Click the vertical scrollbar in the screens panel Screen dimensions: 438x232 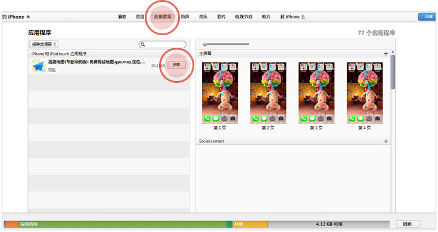[393, 72]
